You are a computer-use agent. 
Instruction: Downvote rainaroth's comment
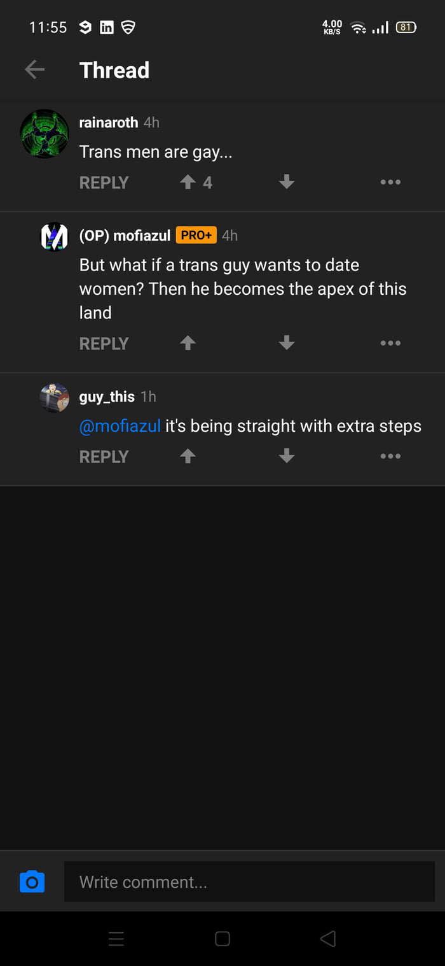(x=286, y=181)
